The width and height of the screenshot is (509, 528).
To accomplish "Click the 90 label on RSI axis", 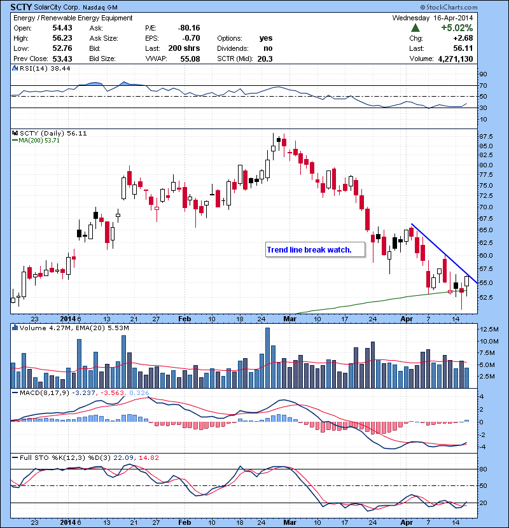I will pos(483,74).
